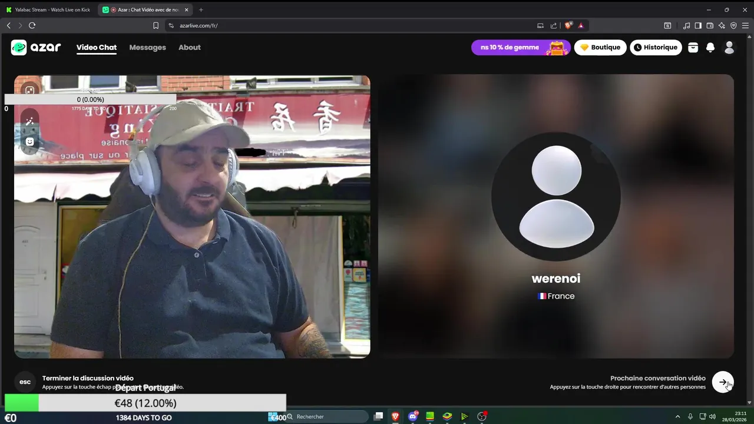This screenshot has width=754, height=424.
Task: Open the browser hamburger menu
Action: (x=745, y=25)
